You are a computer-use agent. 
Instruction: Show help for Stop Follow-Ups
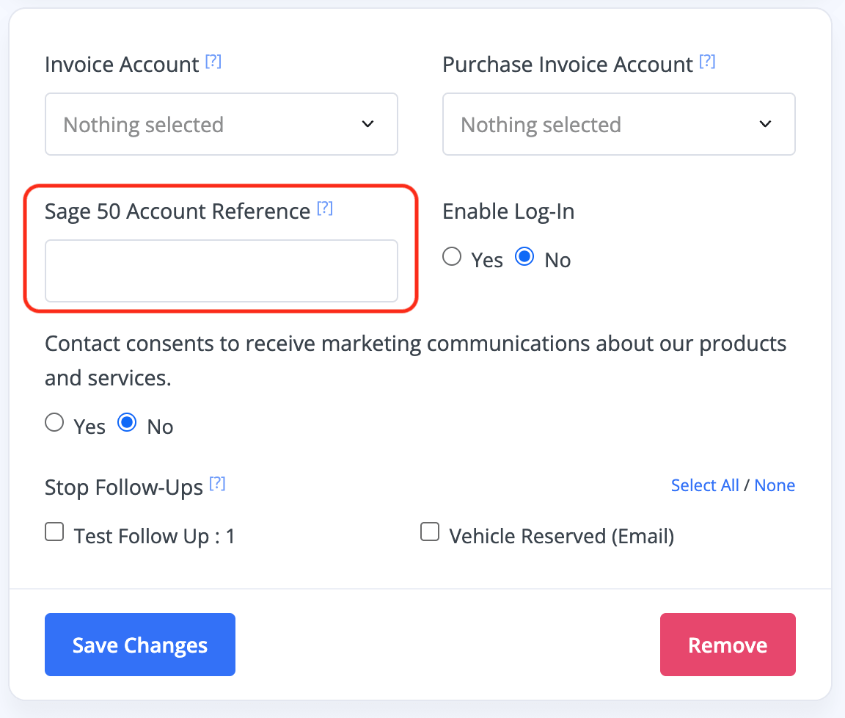217,484
